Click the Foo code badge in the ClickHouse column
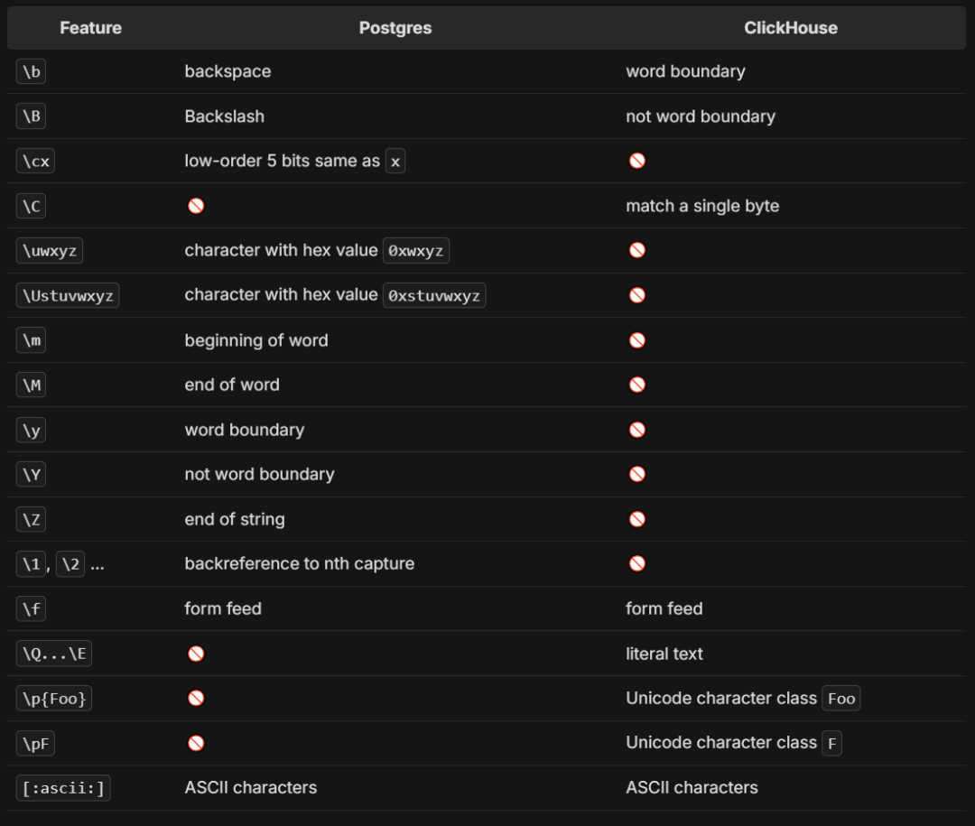Viewport: 975px width, 826px height. [x=841, y=699]
